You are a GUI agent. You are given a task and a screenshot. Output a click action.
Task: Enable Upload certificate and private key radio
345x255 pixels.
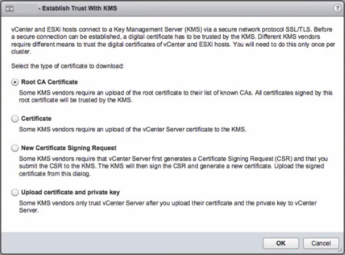pyautogui.click(x=15, y=192)
